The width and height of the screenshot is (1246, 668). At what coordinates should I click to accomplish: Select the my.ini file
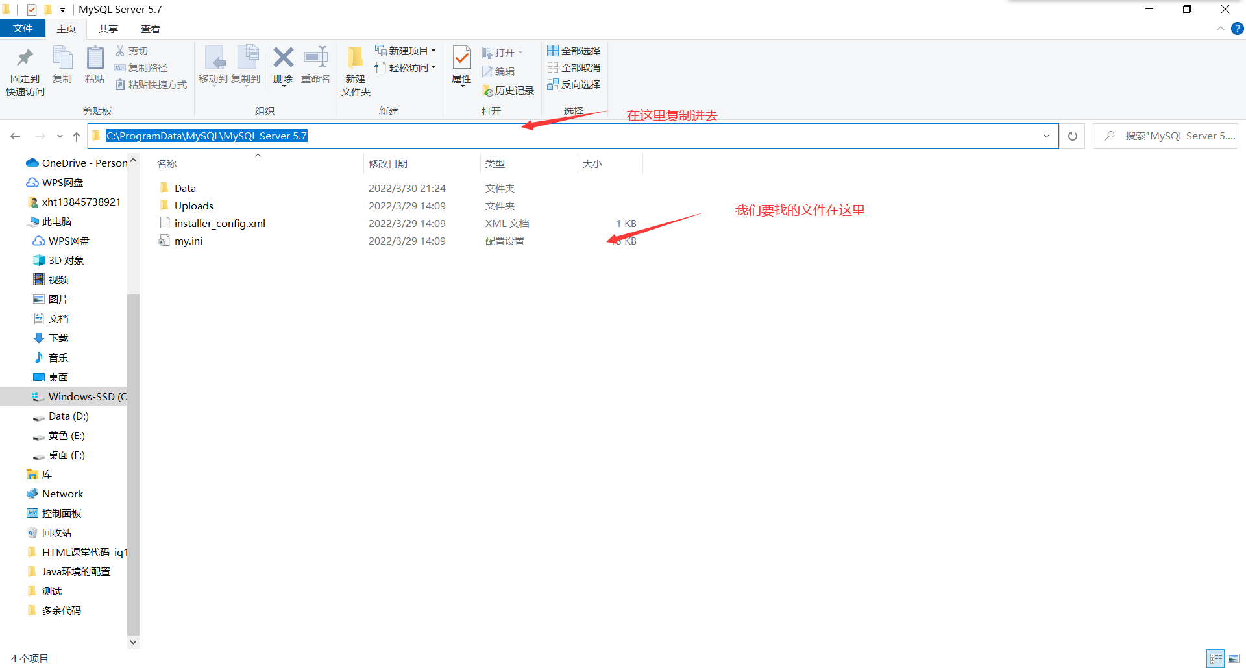(x=188, y=241)
